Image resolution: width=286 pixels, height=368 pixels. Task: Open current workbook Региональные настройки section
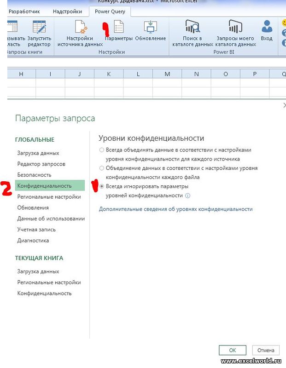tap(49, 282)
